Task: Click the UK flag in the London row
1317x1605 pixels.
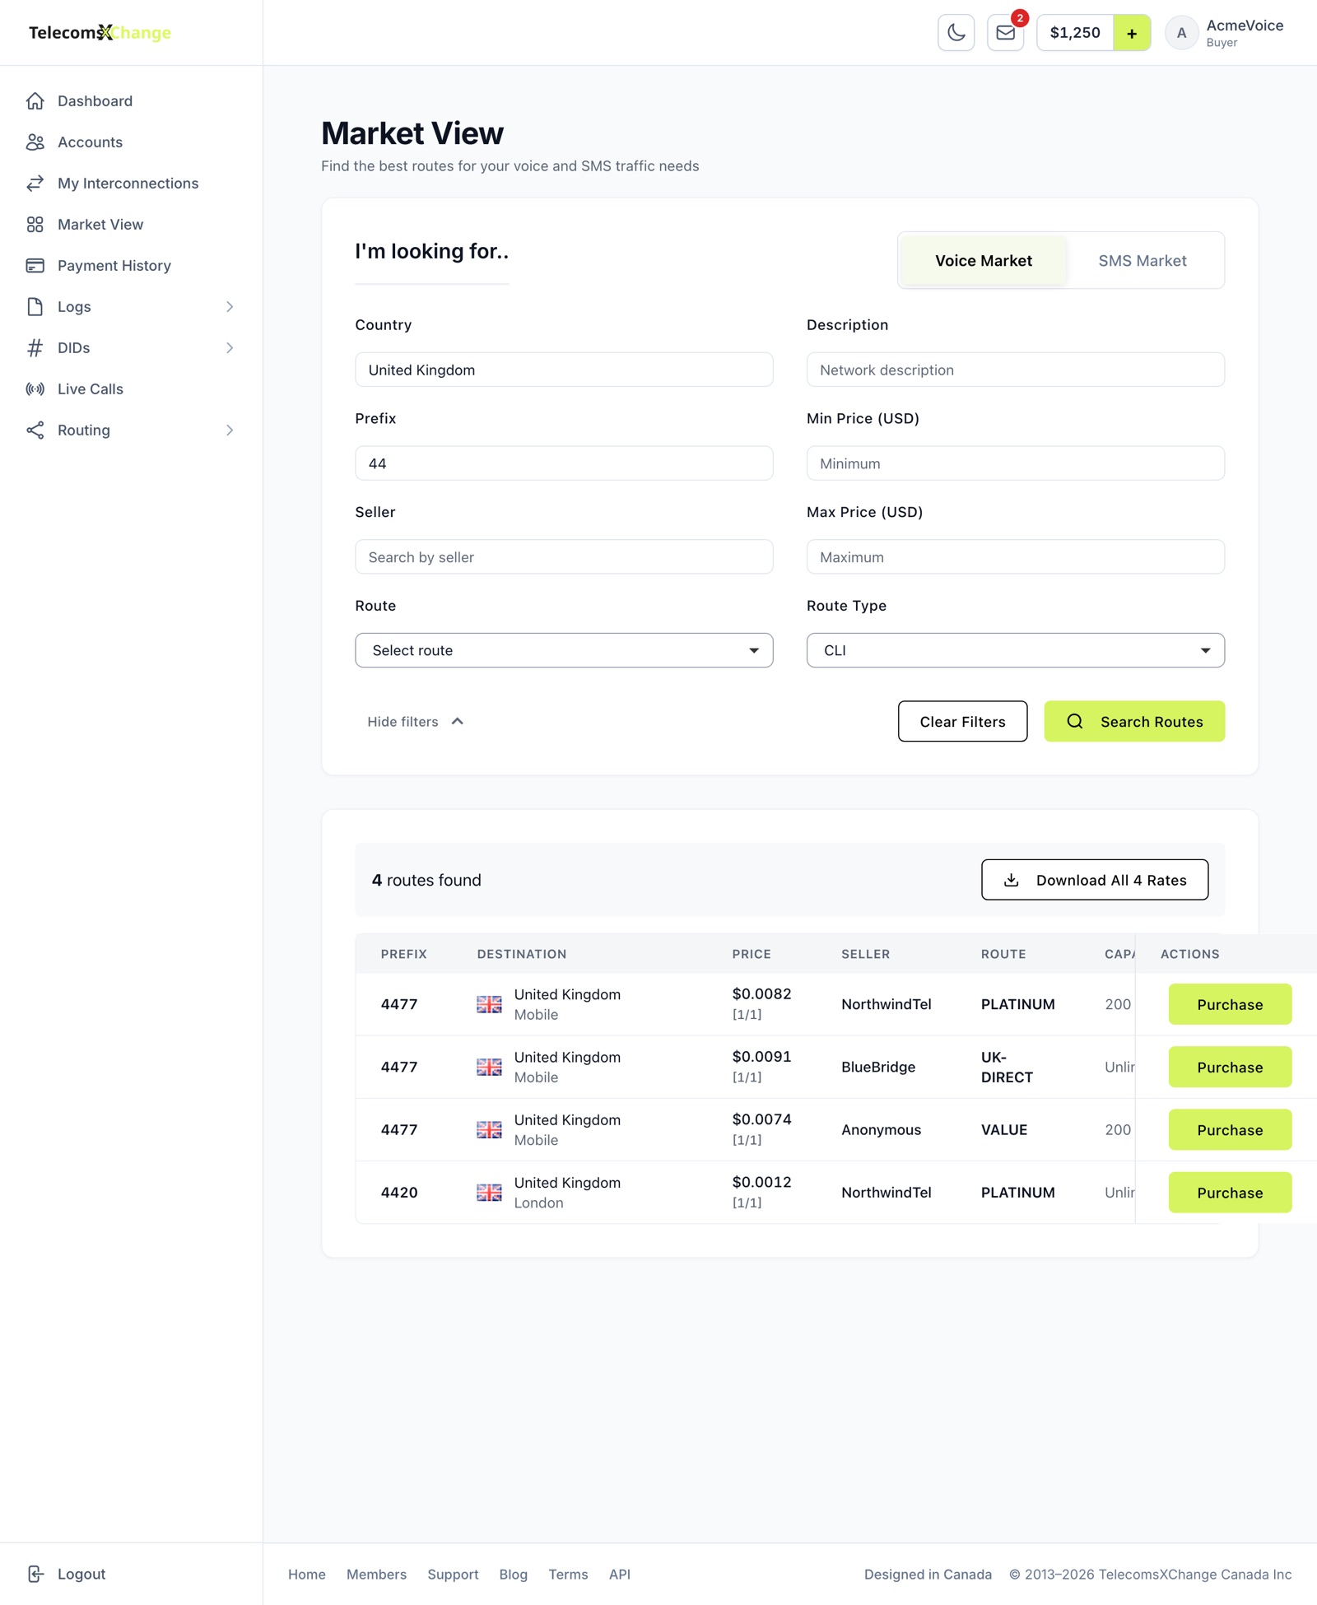Action: coord(489,1193)
